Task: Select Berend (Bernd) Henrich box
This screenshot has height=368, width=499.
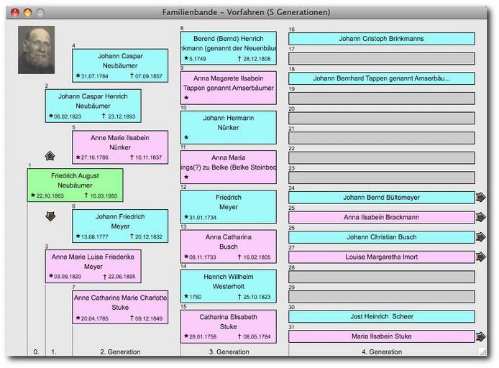Action: [x=229, y=48]
